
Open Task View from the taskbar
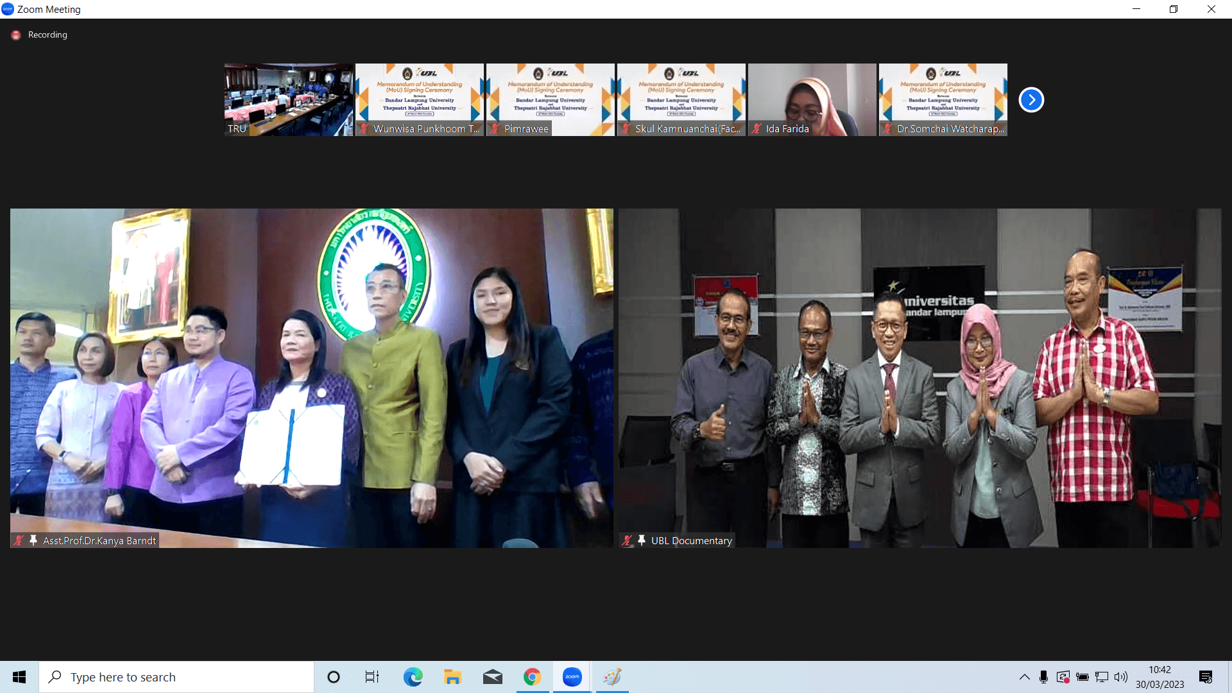point(372,677)
